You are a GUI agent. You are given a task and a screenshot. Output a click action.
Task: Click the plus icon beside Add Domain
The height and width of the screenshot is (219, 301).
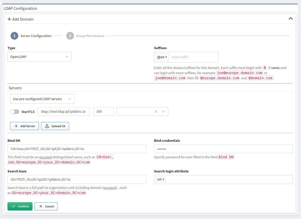click(9, 19)
